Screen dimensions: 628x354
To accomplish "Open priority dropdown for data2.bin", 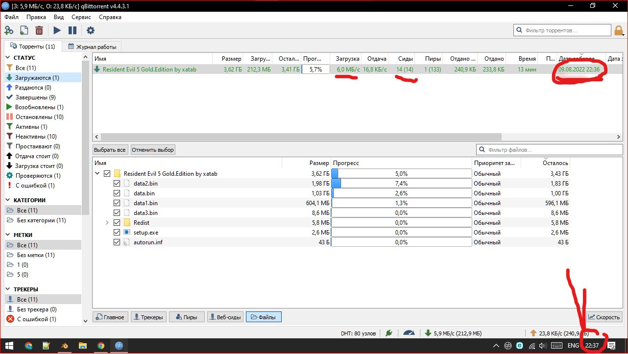I will 496,183.
